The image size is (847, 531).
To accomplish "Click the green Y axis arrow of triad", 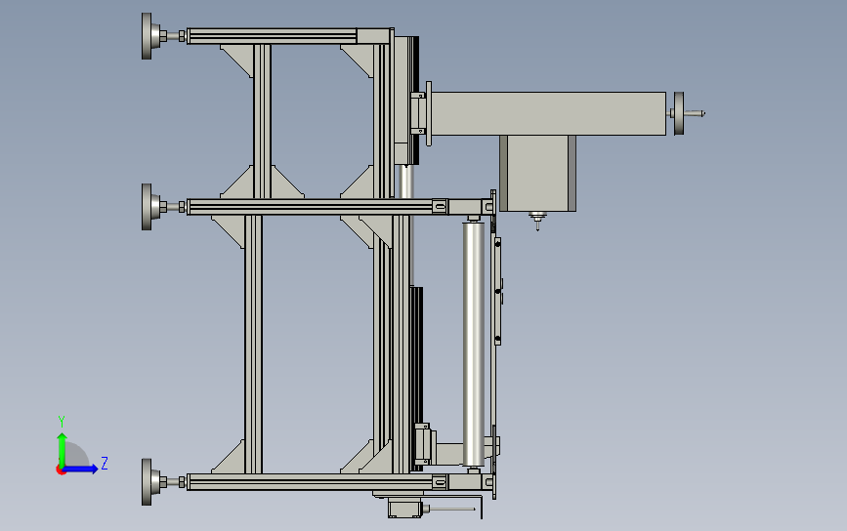I will (63, 449).
